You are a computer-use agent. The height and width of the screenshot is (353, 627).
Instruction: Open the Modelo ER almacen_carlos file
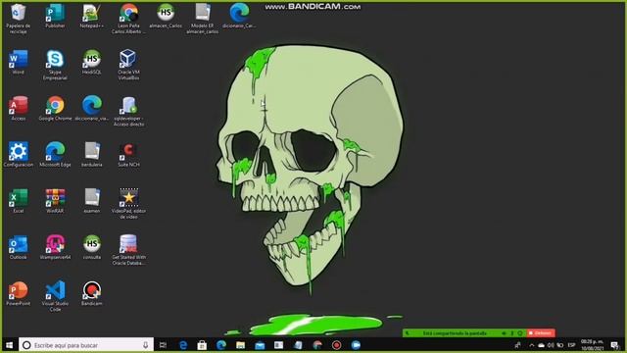[x=203, y=19]
